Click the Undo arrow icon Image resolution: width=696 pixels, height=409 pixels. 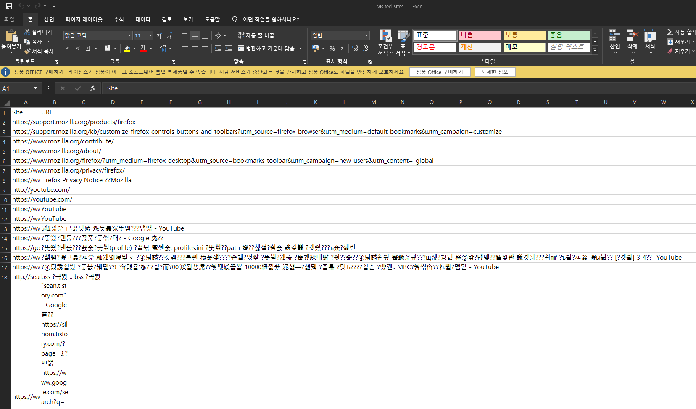(21, 6)
